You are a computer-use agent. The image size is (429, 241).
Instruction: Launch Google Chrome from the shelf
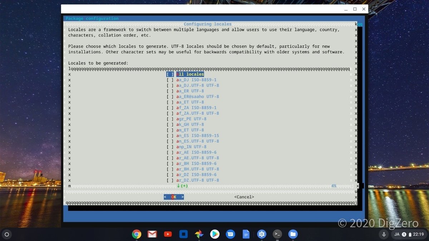click(136, 234)
